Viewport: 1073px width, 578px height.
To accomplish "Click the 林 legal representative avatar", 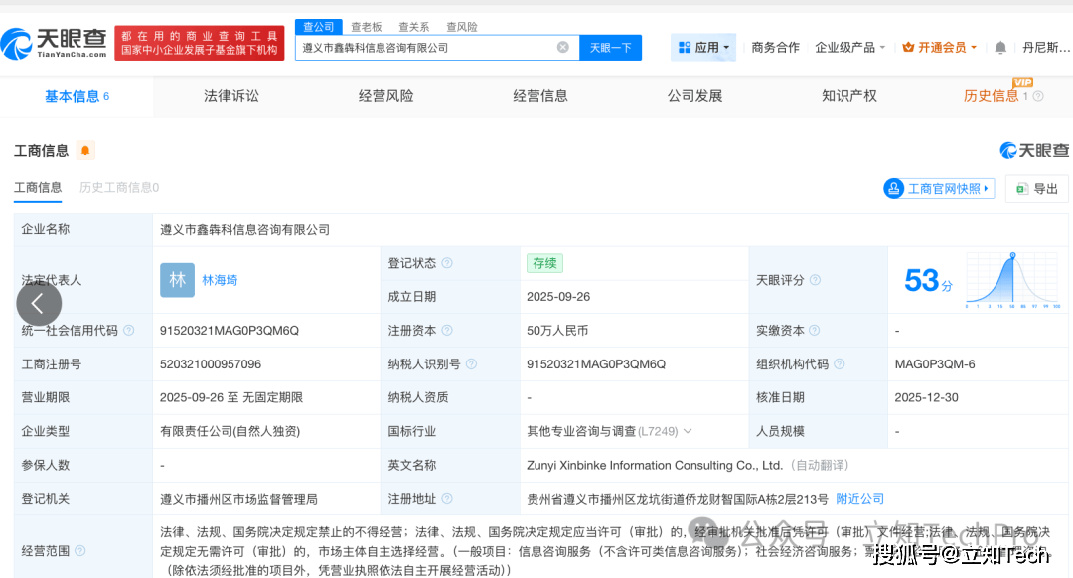I will (178, 280).
